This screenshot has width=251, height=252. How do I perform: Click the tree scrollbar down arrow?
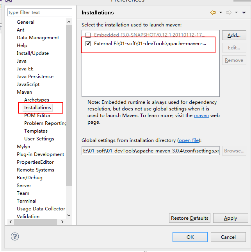point(69,215)
